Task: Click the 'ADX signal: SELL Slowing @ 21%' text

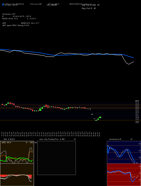Action: pyautogui.click(x=16, y=25)
